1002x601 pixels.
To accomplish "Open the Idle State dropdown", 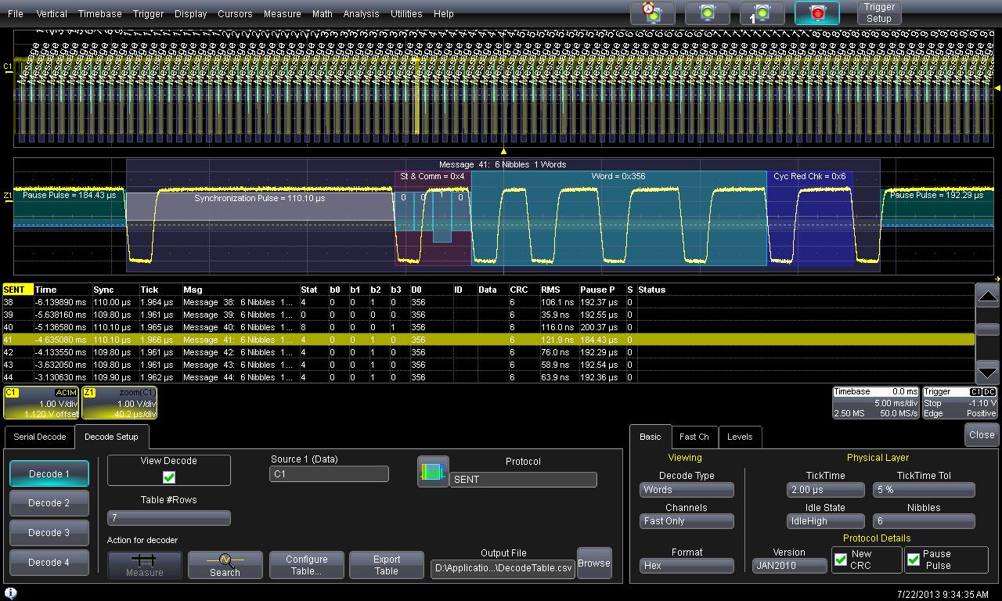I will click(x=825, y=521).
